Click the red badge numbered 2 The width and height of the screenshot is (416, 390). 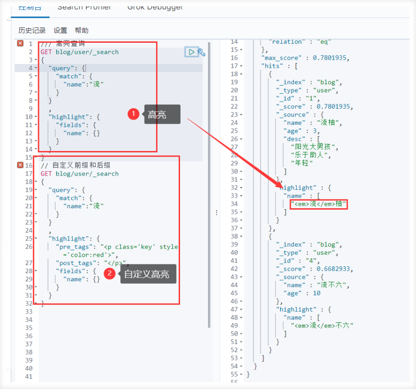(109, 273)
